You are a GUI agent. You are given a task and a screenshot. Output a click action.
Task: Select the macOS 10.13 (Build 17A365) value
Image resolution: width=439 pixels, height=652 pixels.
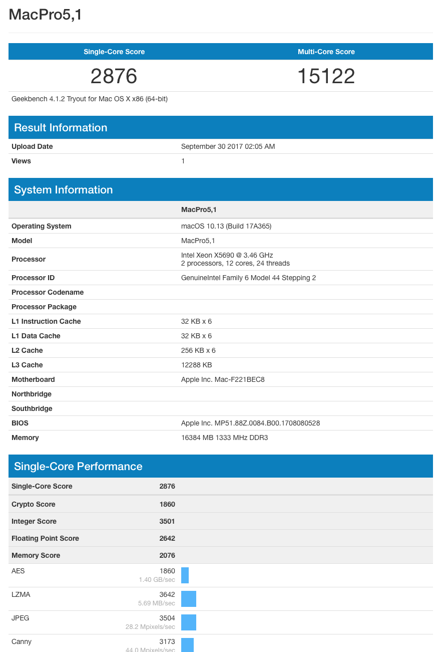[x=226, y=226]
